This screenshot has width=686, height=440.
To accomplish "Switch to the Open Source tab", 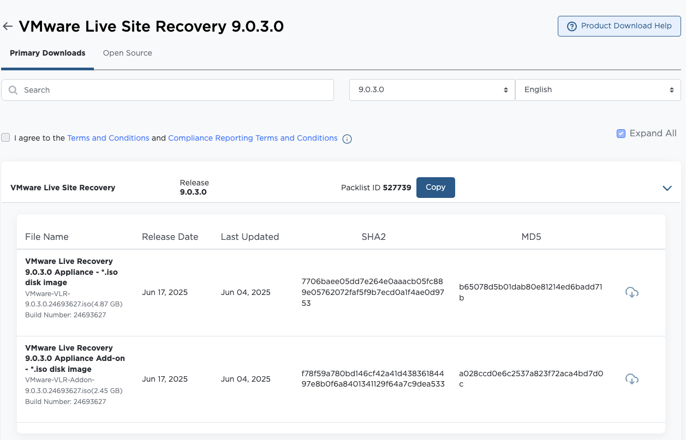I will [x=127, y=53].
